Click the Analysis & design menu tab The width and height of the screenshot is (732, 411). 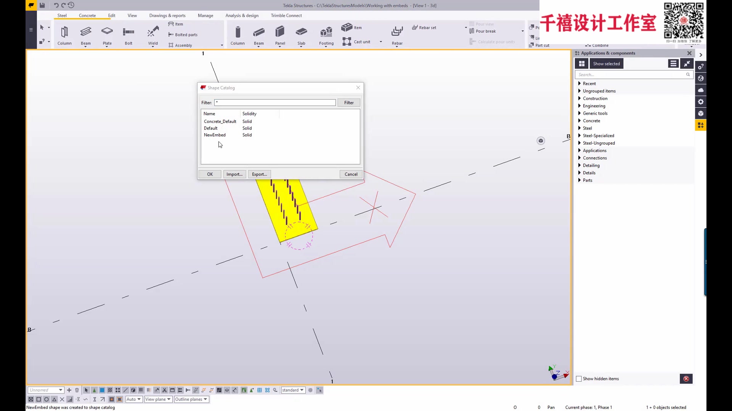click(x=242, y=15)
